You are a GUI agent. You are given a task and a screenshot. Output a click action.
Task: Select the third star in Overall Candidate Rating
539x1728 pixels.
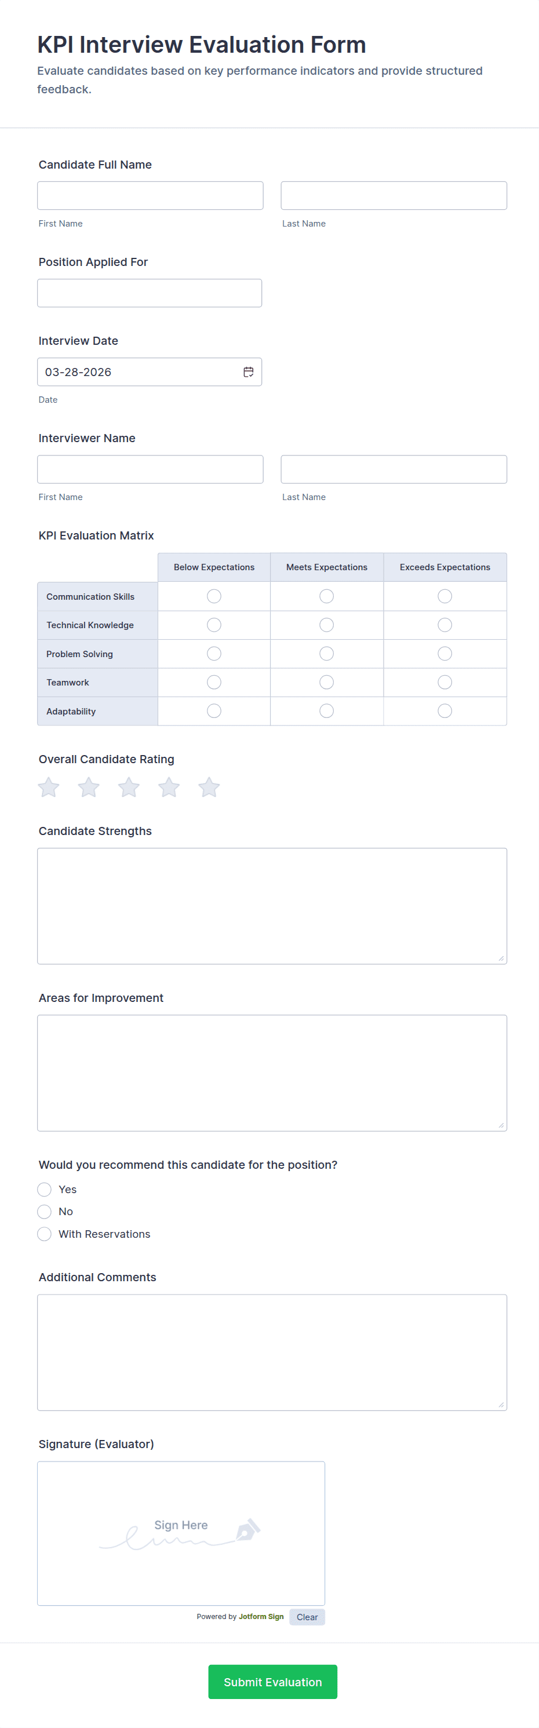coord(129,787)
